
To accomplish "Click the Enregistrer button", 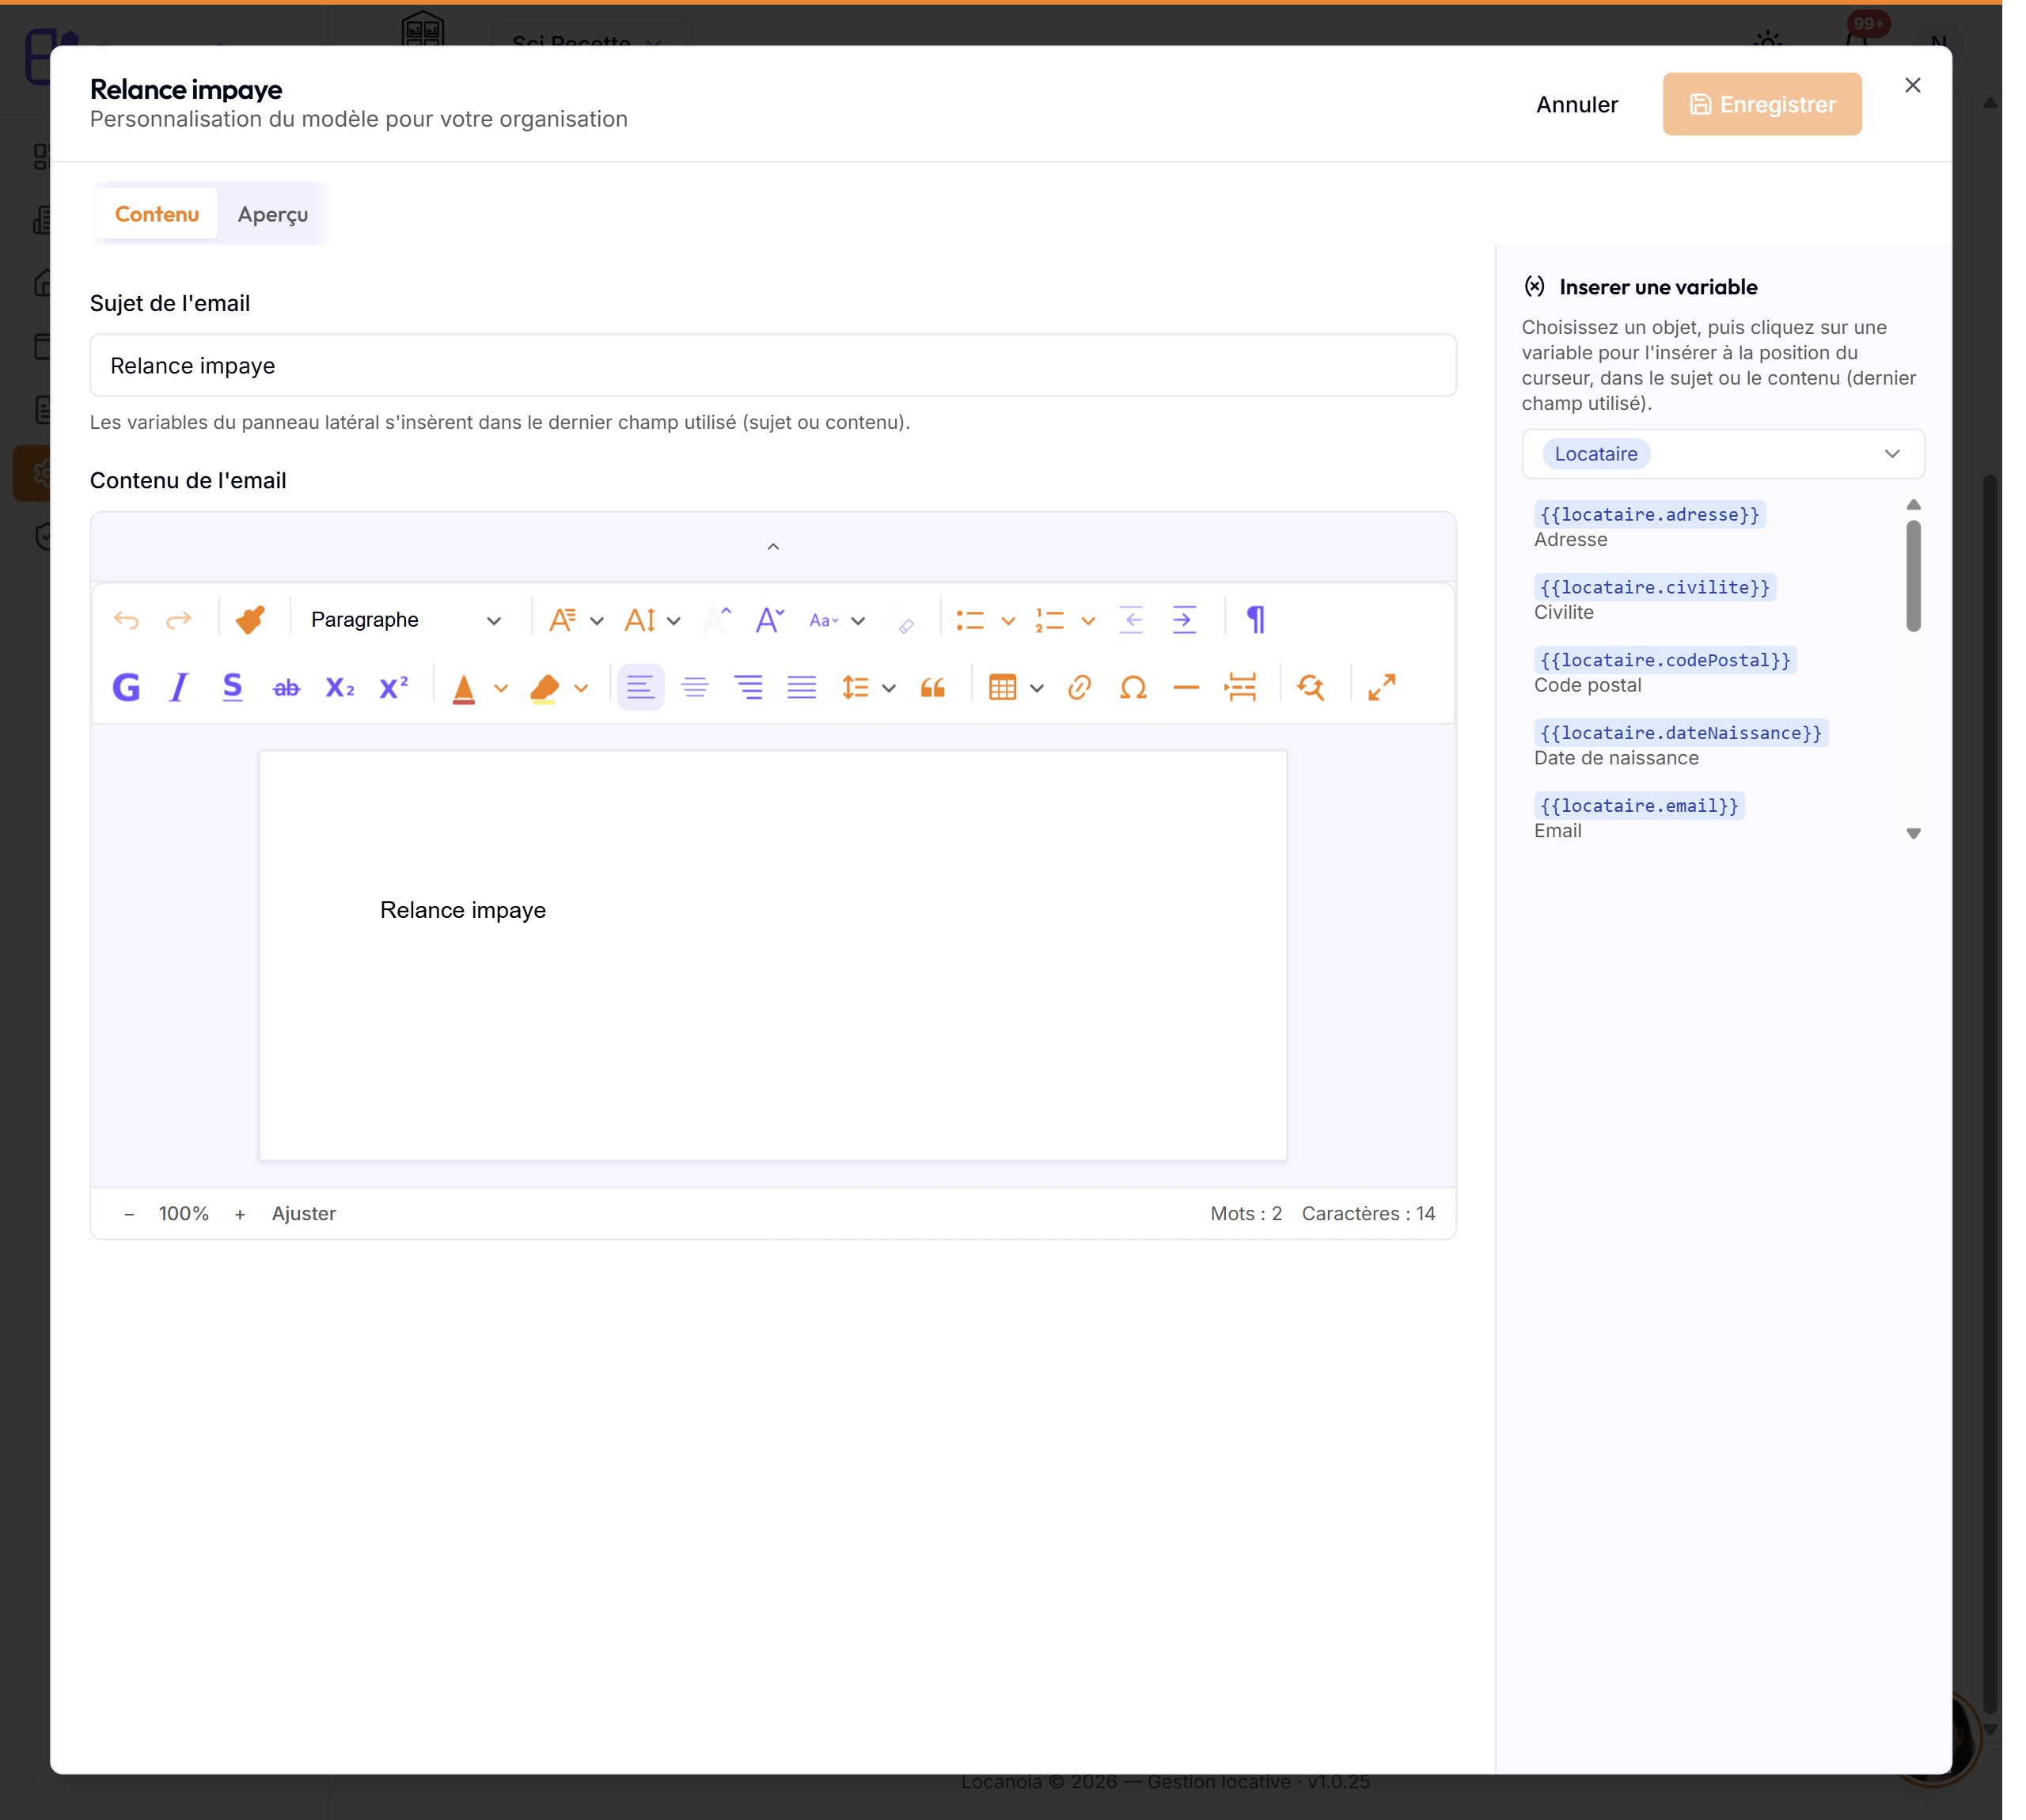I will pos(1762,104).
